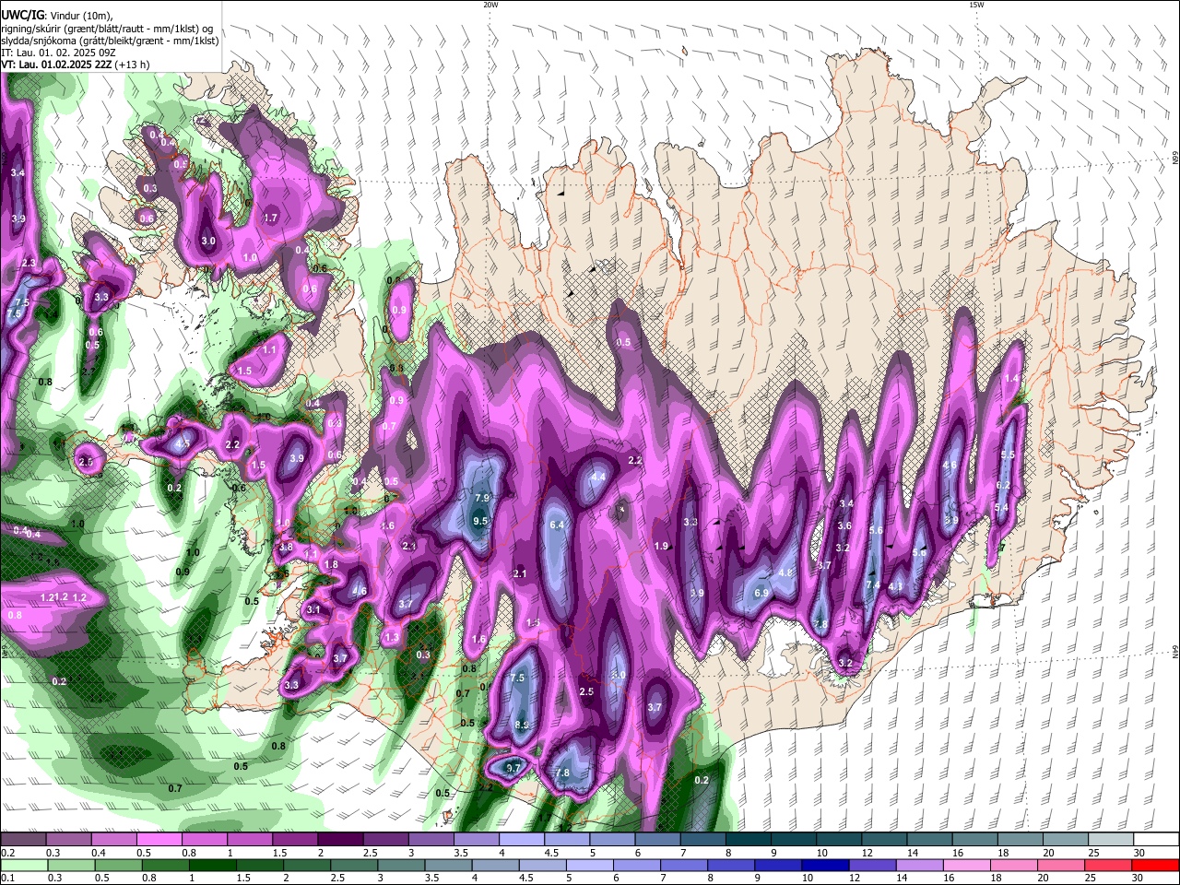Click the 1.1 value in green area
Screen dimensions: 1180x885
[270, 350]
